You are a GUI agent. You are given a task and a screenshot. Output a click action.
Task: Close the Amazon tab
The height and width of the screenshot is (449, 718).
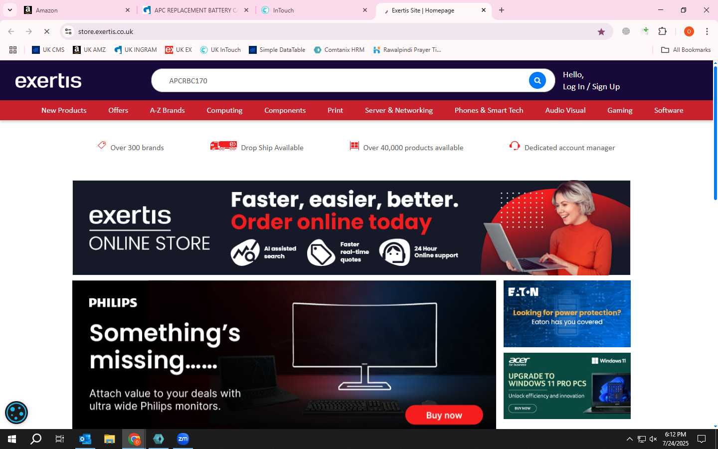[x=127, y=10]
